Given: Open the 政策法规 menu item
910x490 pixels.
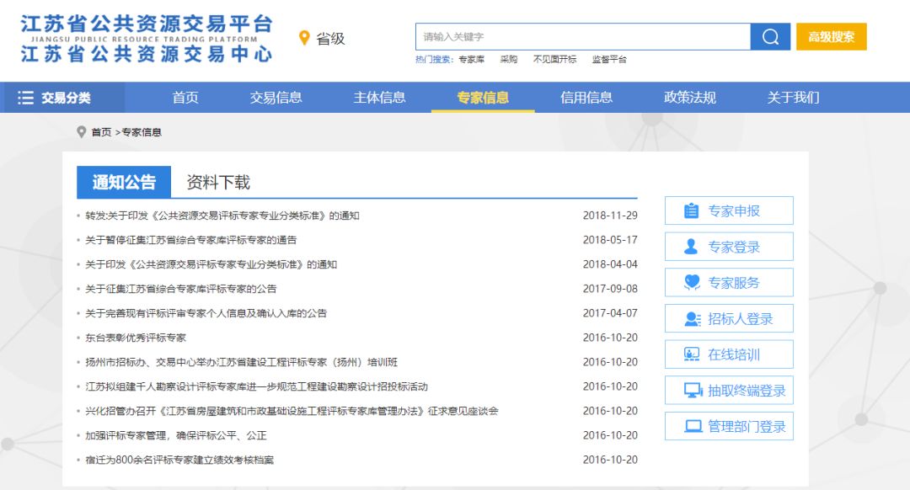Looking at the screenshot, I should click(690, 98).
